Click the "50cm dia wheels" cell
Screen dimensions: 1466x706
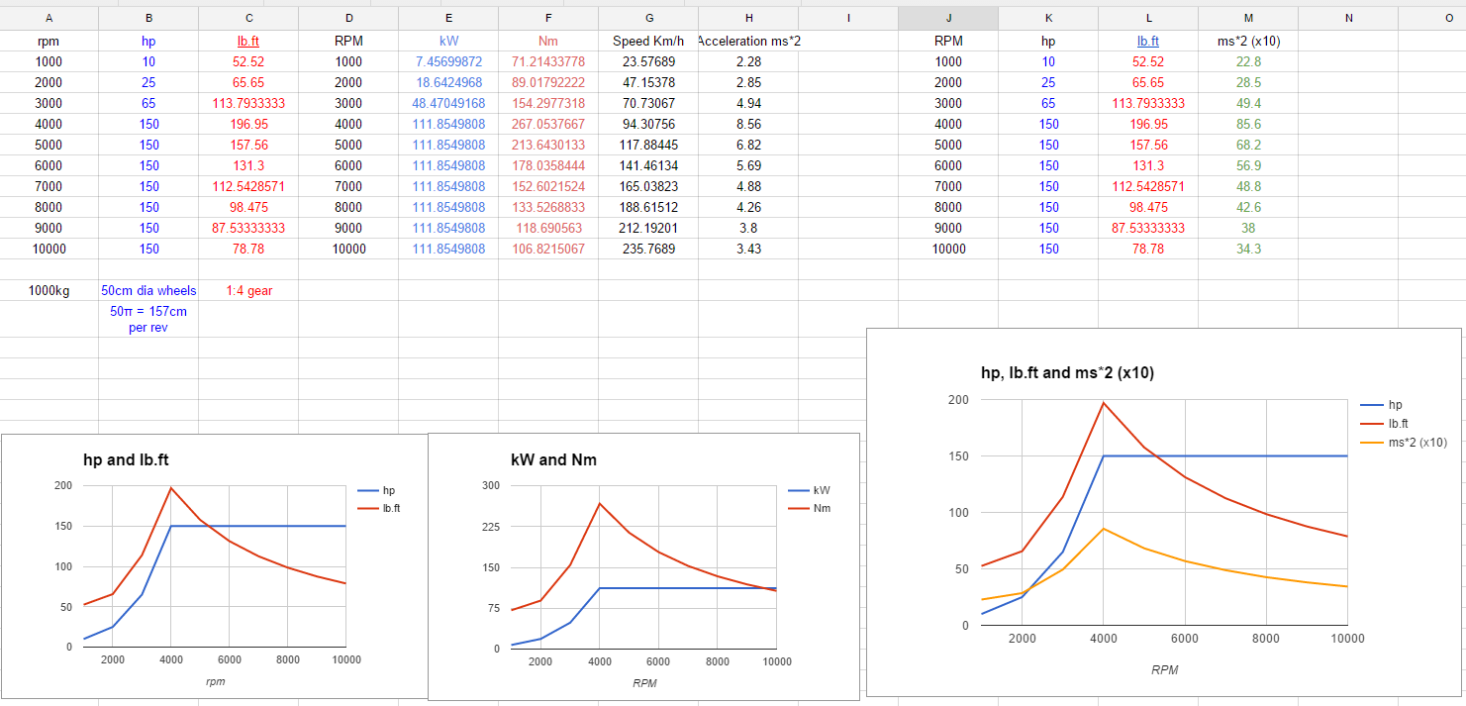(148, 291)
